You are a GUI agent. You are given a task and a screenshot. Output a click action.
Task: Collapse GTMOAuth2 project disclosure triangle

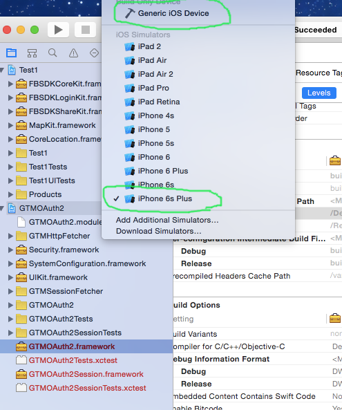(2, 208)
